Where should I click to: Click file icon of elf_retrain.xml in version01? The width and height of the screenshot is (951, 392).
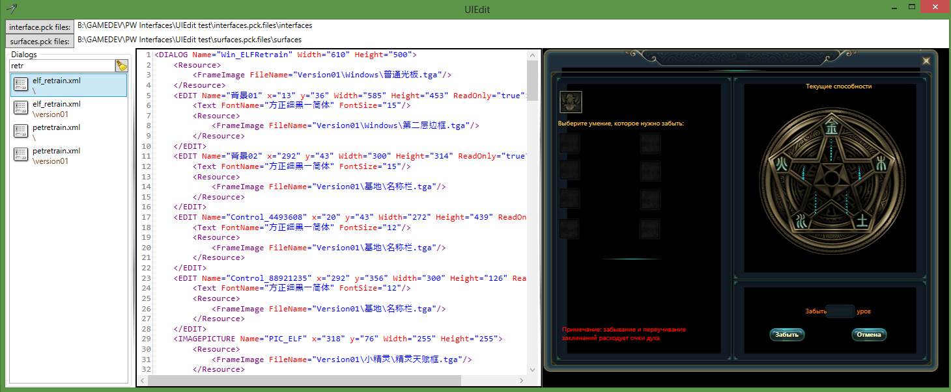[21, 109]
